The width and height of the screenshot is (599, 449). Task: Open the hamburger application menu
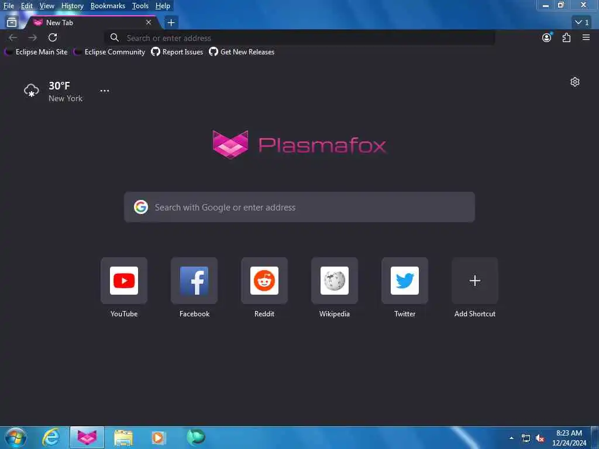[586, 37]
